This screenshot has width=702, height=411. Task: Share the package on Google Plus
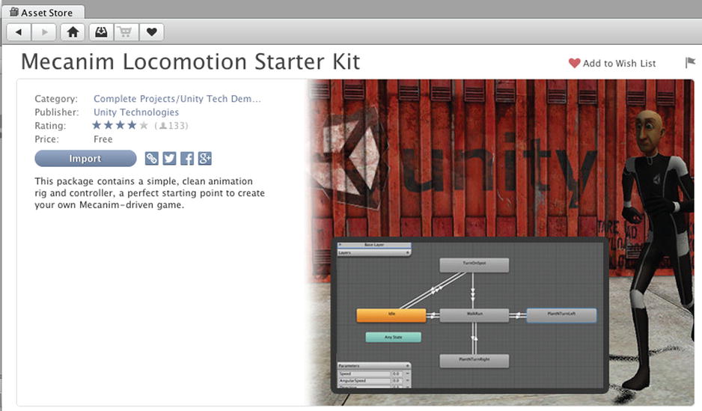204,159
